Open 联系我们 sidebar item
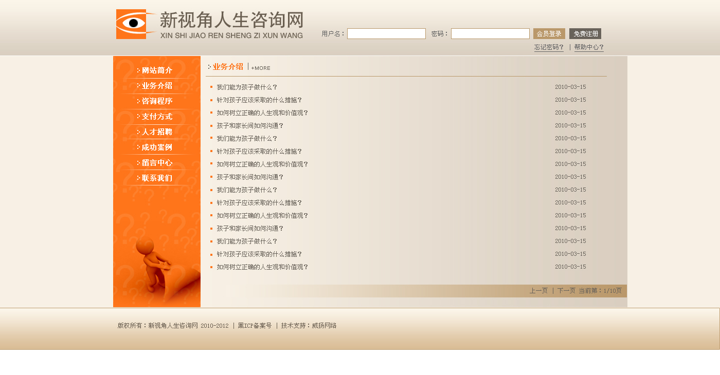720x375 pixels. point(157,178)
